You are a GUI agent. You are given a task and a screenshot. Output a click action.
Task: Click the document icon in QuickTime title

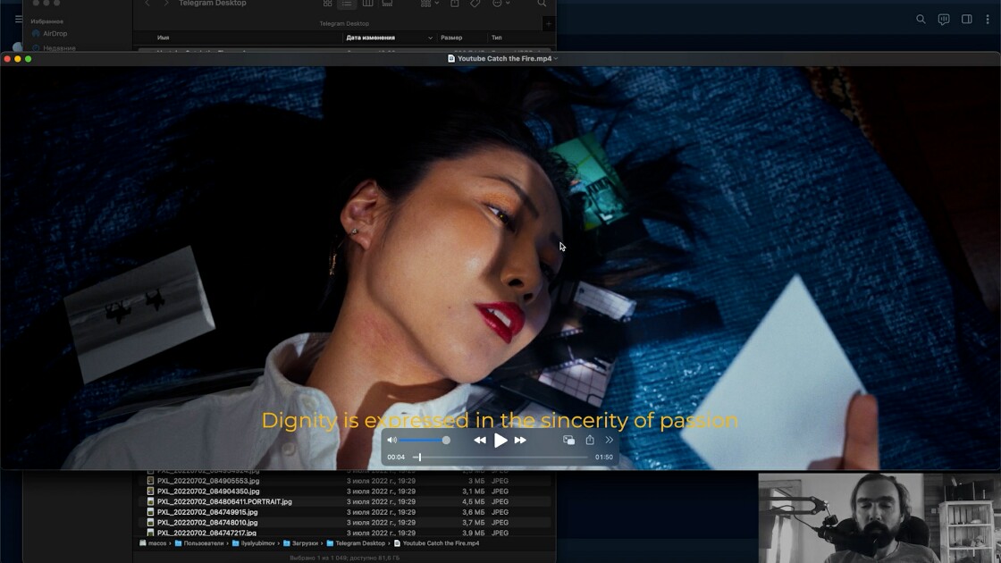coord(451,58)
